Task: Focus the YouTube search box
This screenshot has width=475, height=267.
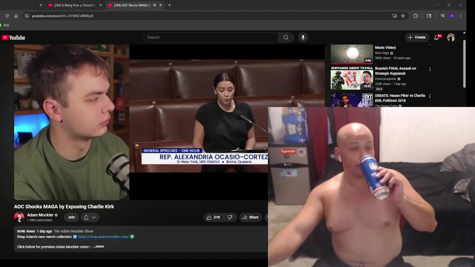Action: [210, 37]
